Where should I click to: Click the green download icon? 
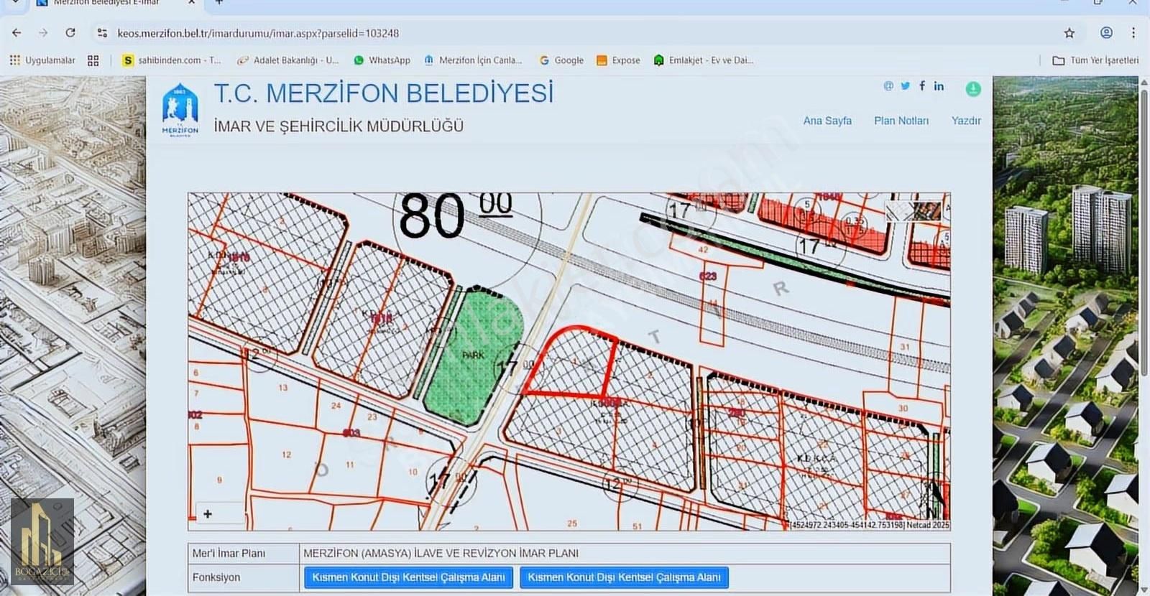[x=973, y=88]
